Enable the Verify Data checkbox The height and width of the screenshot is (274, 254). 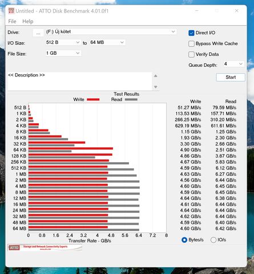[191, 54]
